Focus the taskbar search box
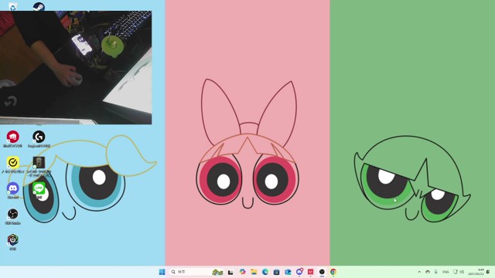 [196, 272]
